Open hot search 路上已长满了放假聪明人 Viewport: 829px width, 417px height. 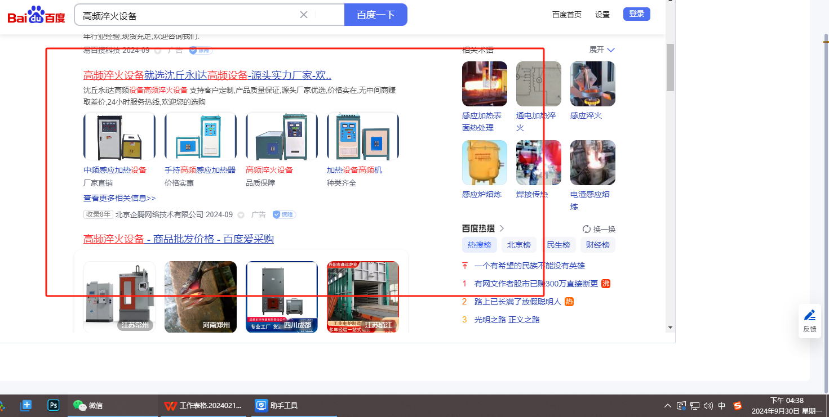(x=518, y=302)
